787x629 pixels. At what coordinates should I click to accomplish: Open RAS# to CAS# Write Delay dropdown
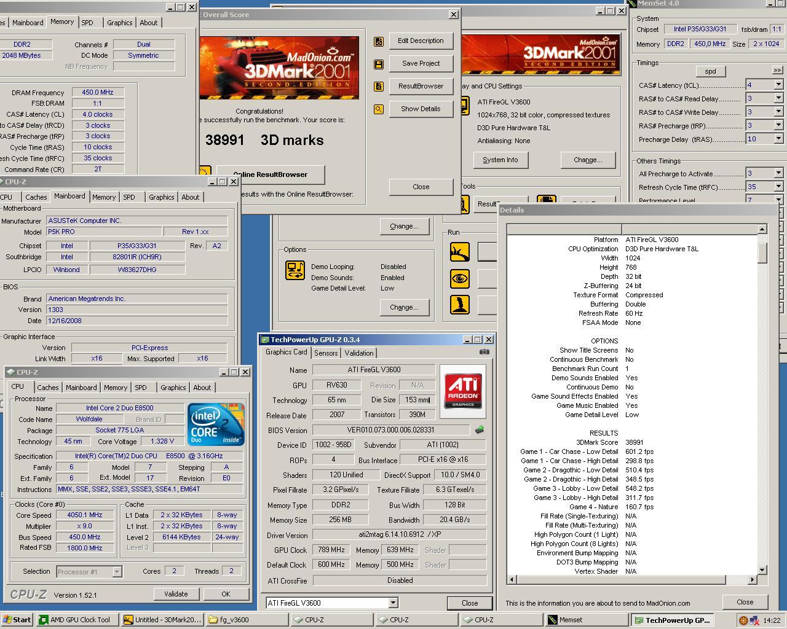coord(778,112)
